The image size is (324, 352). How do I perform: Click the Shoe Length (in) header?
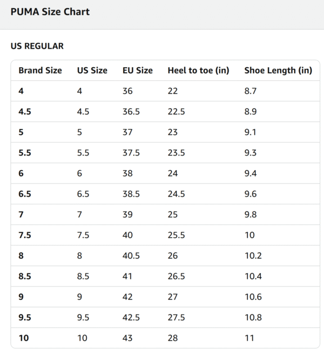(x=278, y=70)
